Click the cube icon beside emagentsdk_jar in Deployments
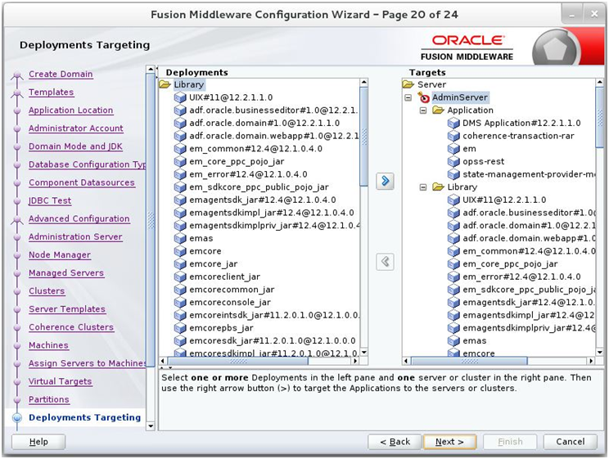 [x=180, y=200]
